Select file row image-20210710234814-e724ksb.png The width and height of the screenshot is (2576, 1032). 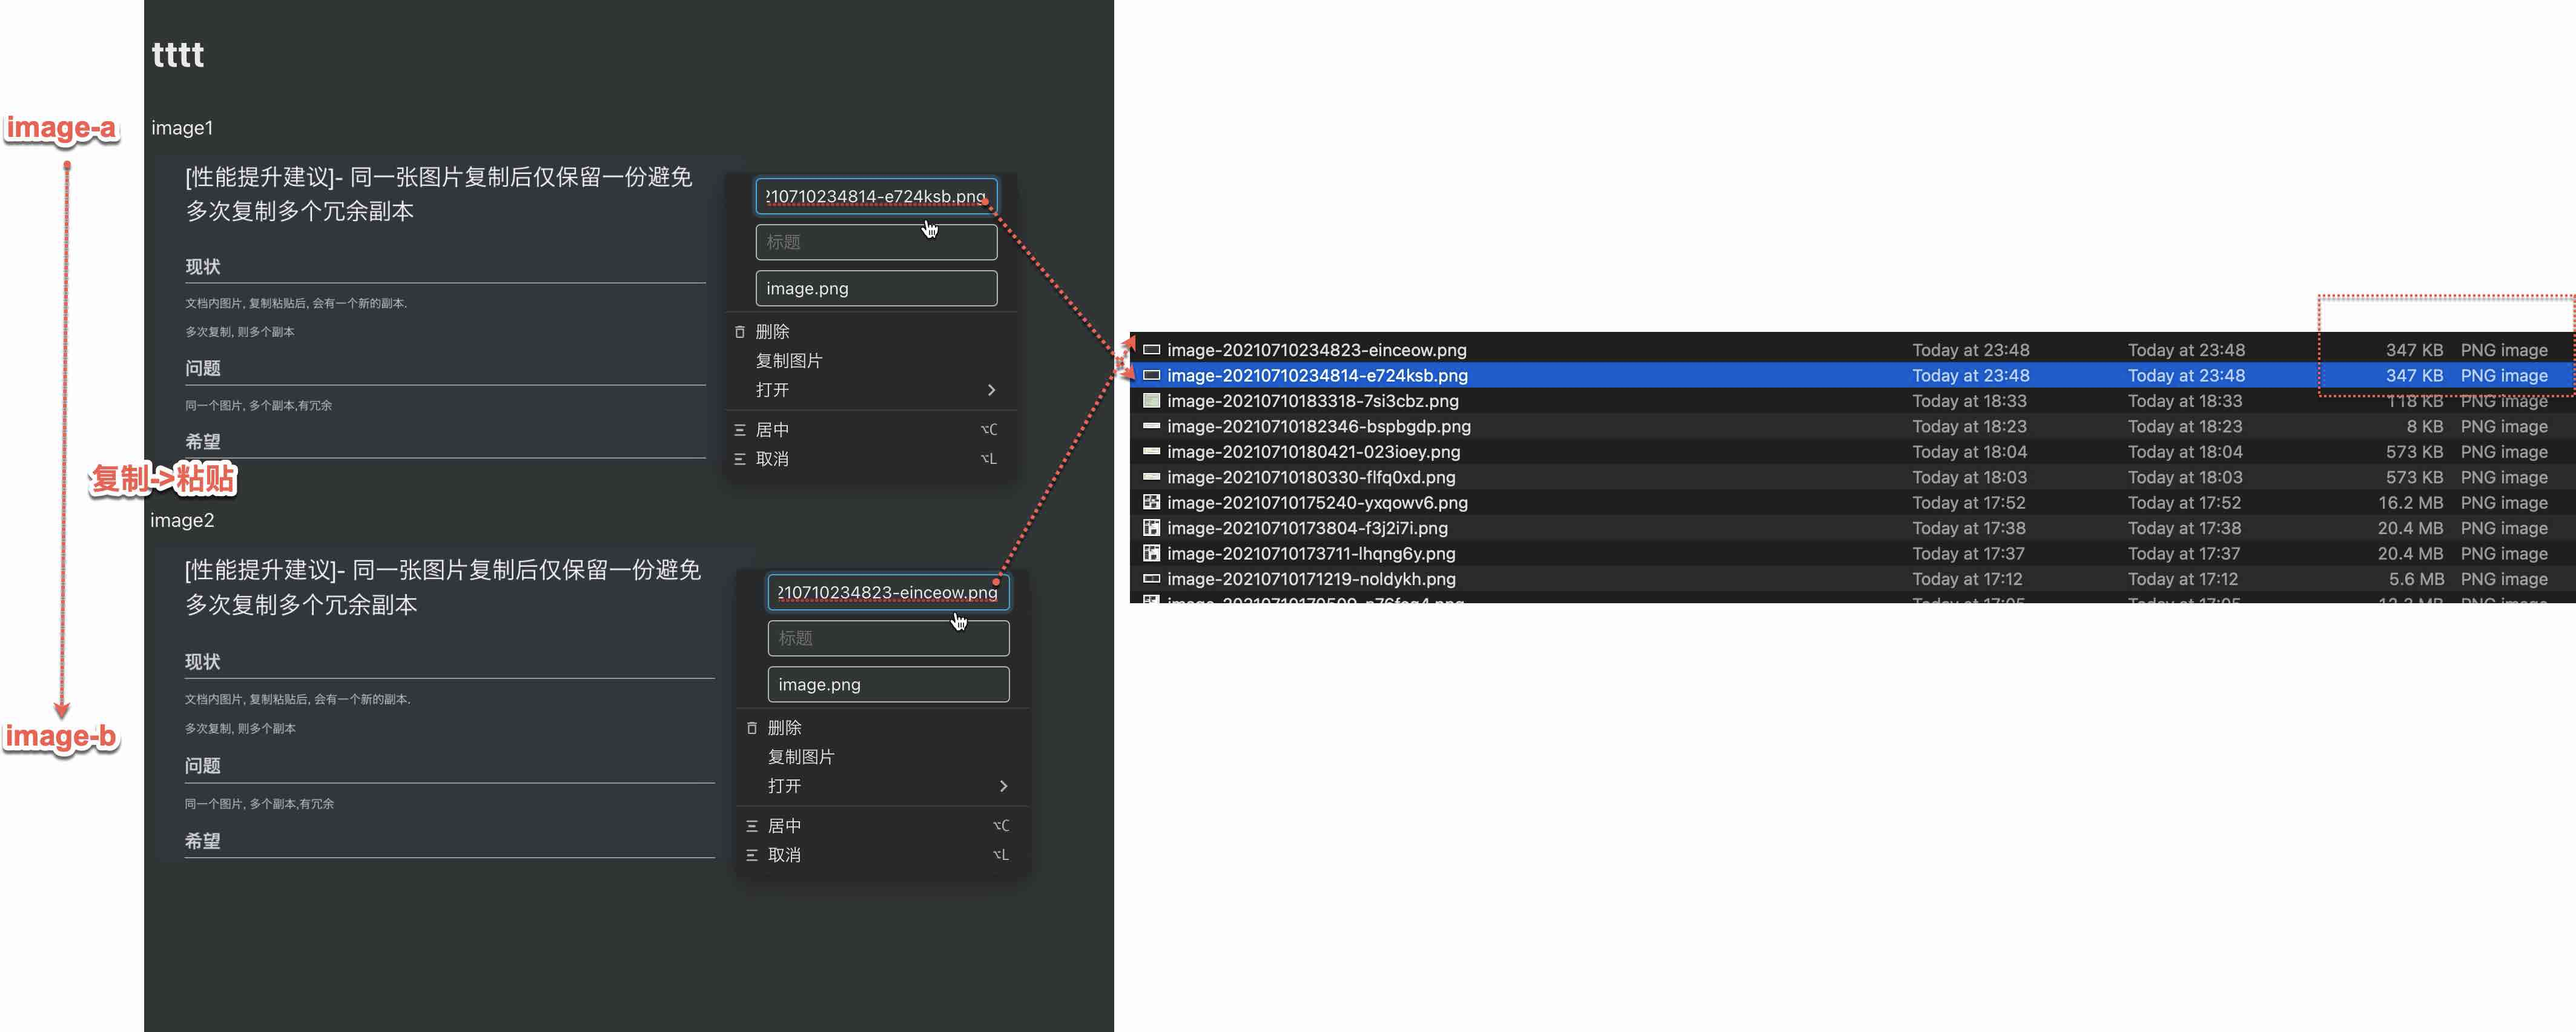click(x=1317, y=376)
